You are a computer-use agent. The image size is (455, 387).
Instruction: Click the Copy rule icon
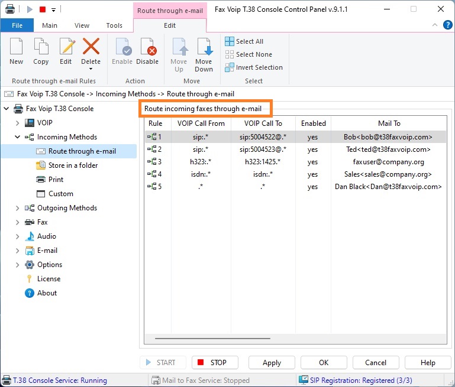[41, 46]
